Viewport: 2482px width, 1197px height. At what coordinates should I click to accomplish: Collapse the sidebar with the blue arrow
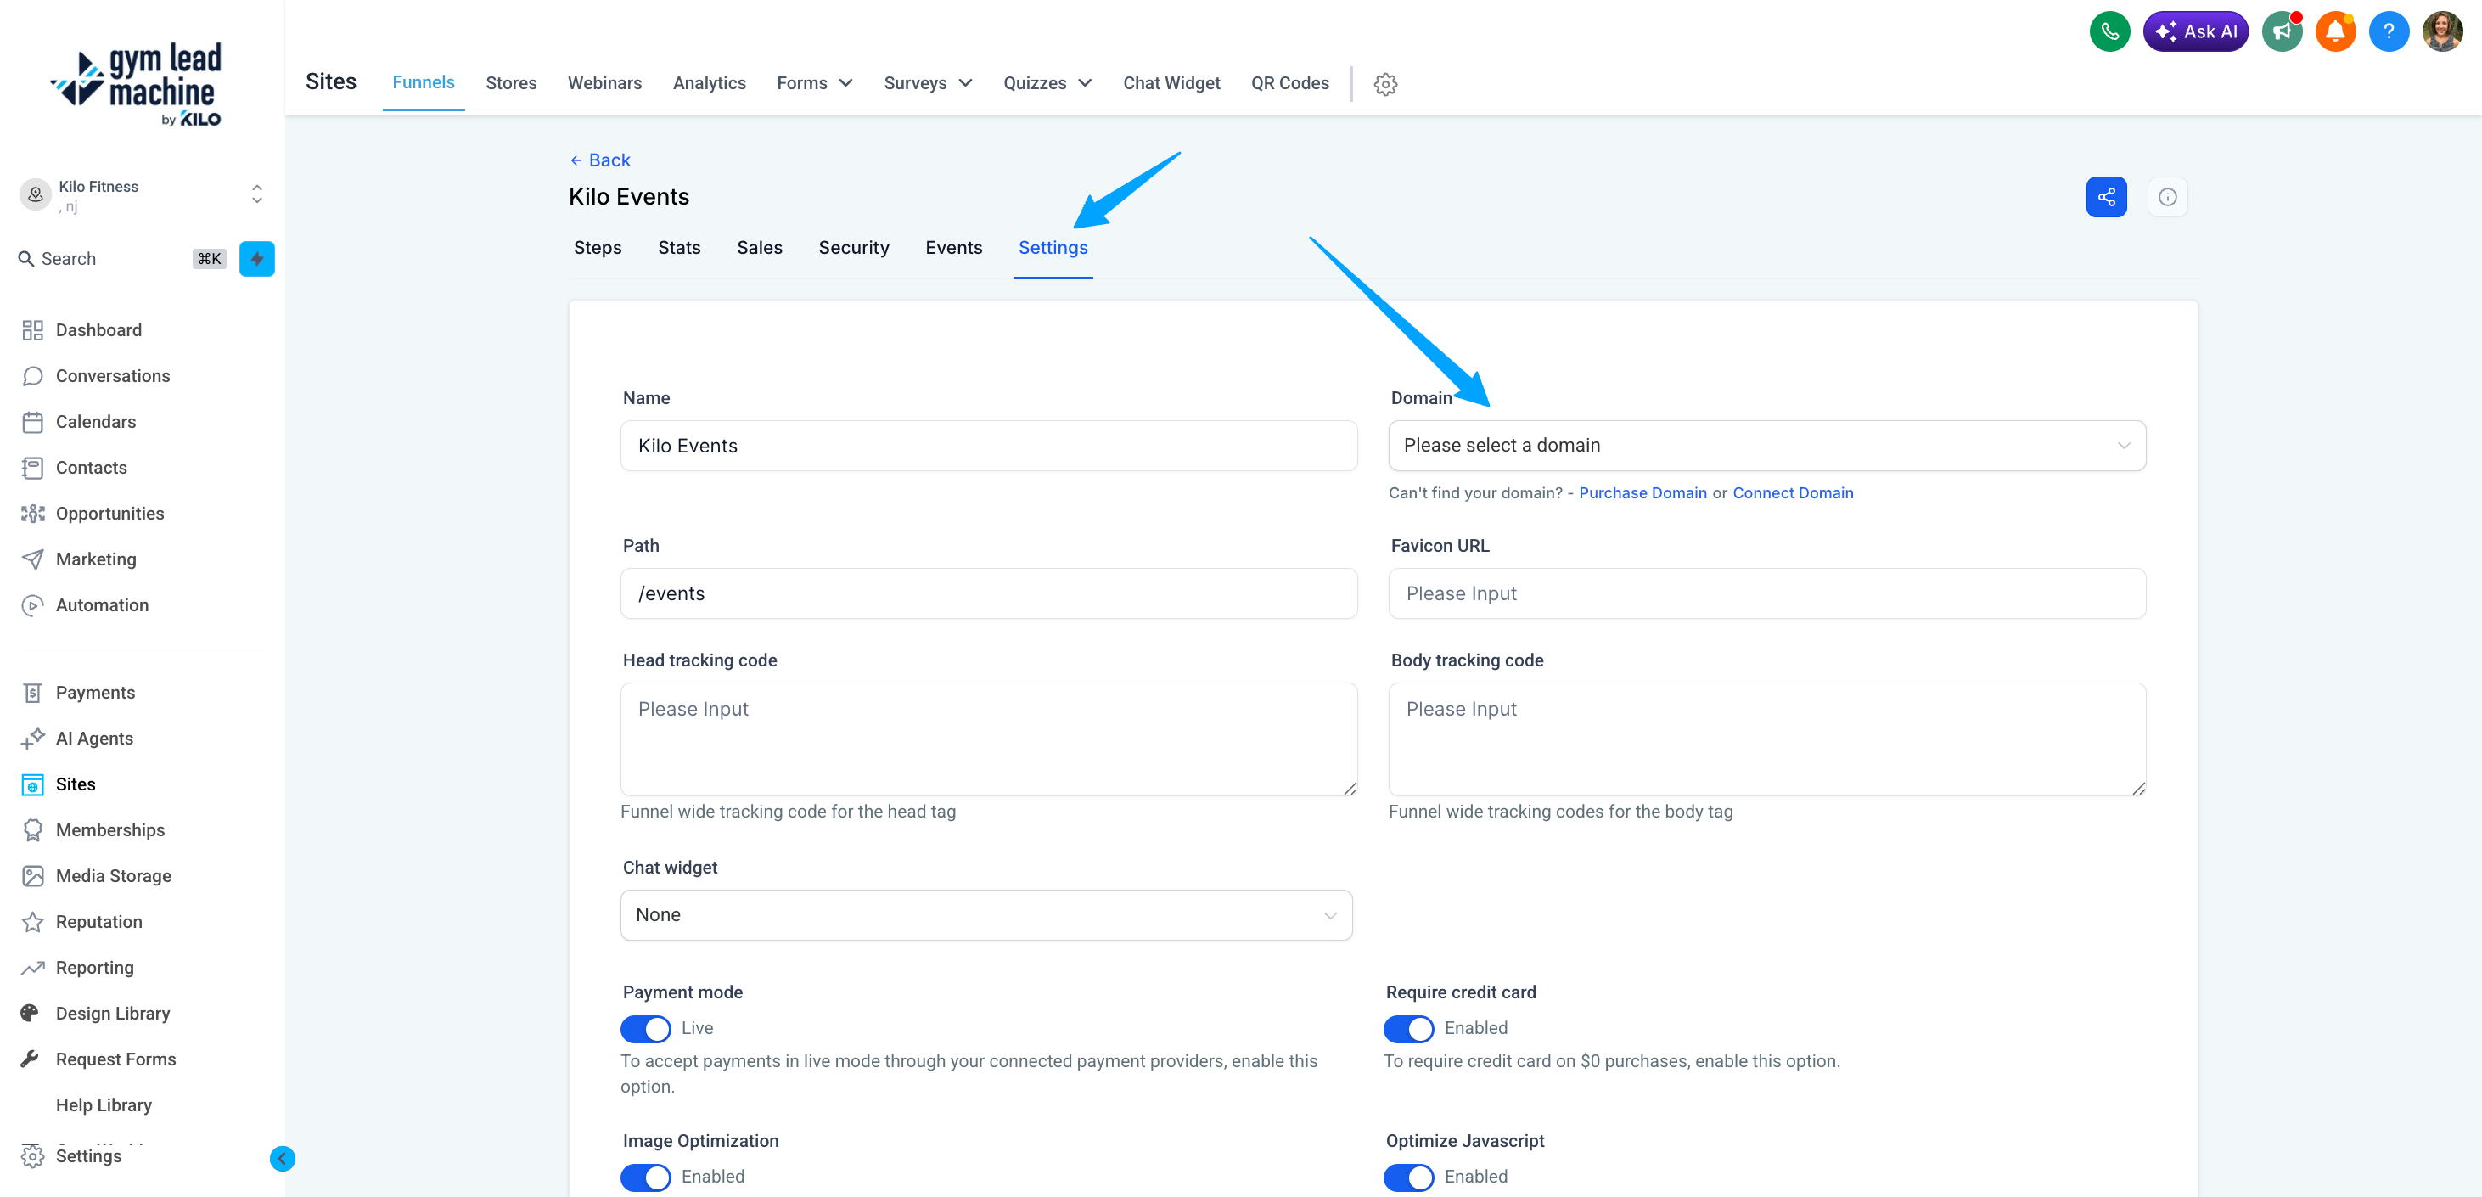coord(283,1157)
